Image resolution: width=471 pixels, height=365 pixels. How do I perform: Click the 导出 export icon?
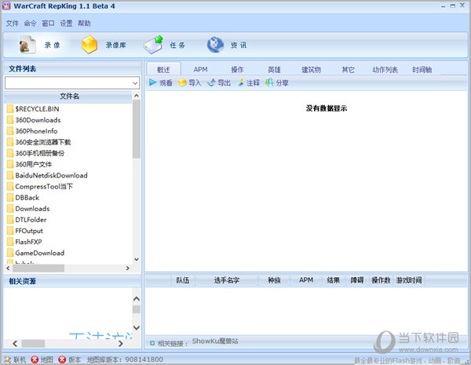(211, 82)
